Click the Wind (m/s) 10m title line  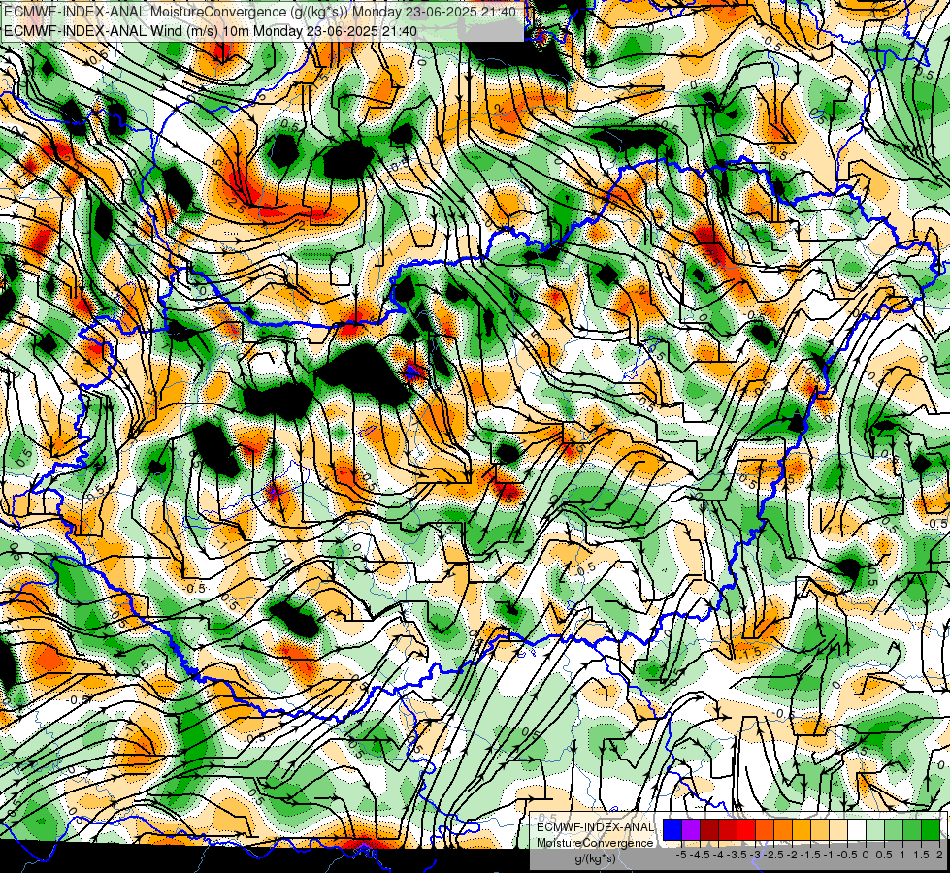pos(211,30)
